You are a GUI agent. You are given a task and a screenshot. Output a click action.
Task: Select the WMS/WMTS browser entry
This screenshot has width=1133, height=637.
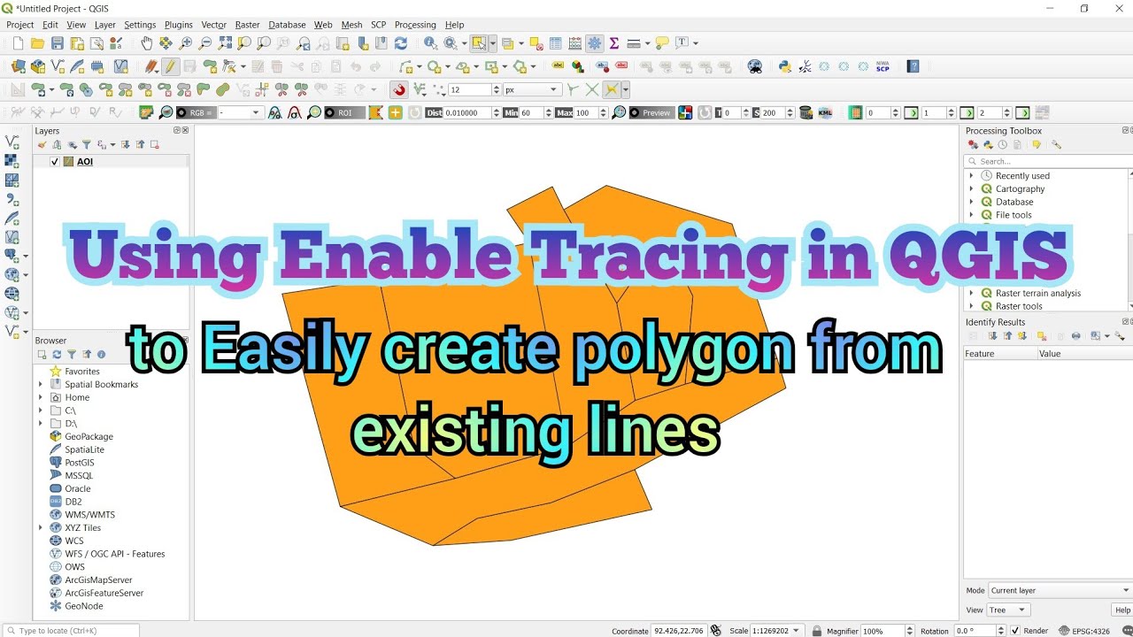click(89, 515)
